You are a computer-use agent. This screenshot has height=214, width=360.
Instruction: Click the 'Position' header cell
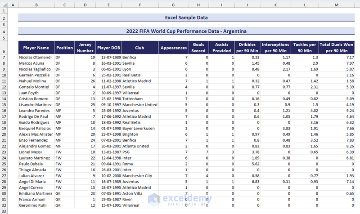(64, 48)
